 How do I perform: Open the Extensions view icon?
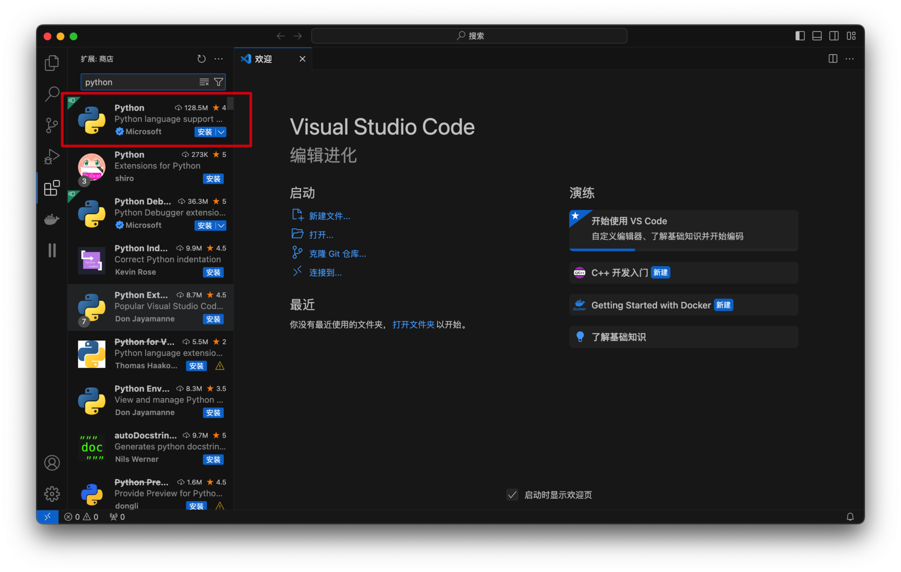52,188
